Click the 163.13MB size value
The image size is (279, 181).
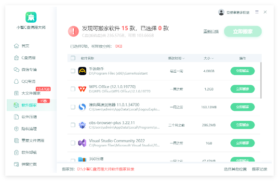click(209, 107)
